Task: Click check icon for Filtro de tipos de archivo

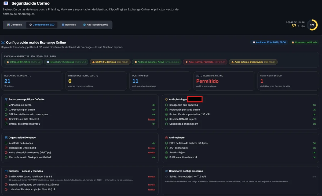Action: click(166, 143)
